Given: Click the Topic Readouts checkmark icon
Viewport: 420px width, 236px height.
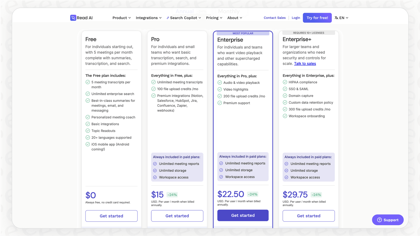Looking at the screenshot, I should 87,131.
